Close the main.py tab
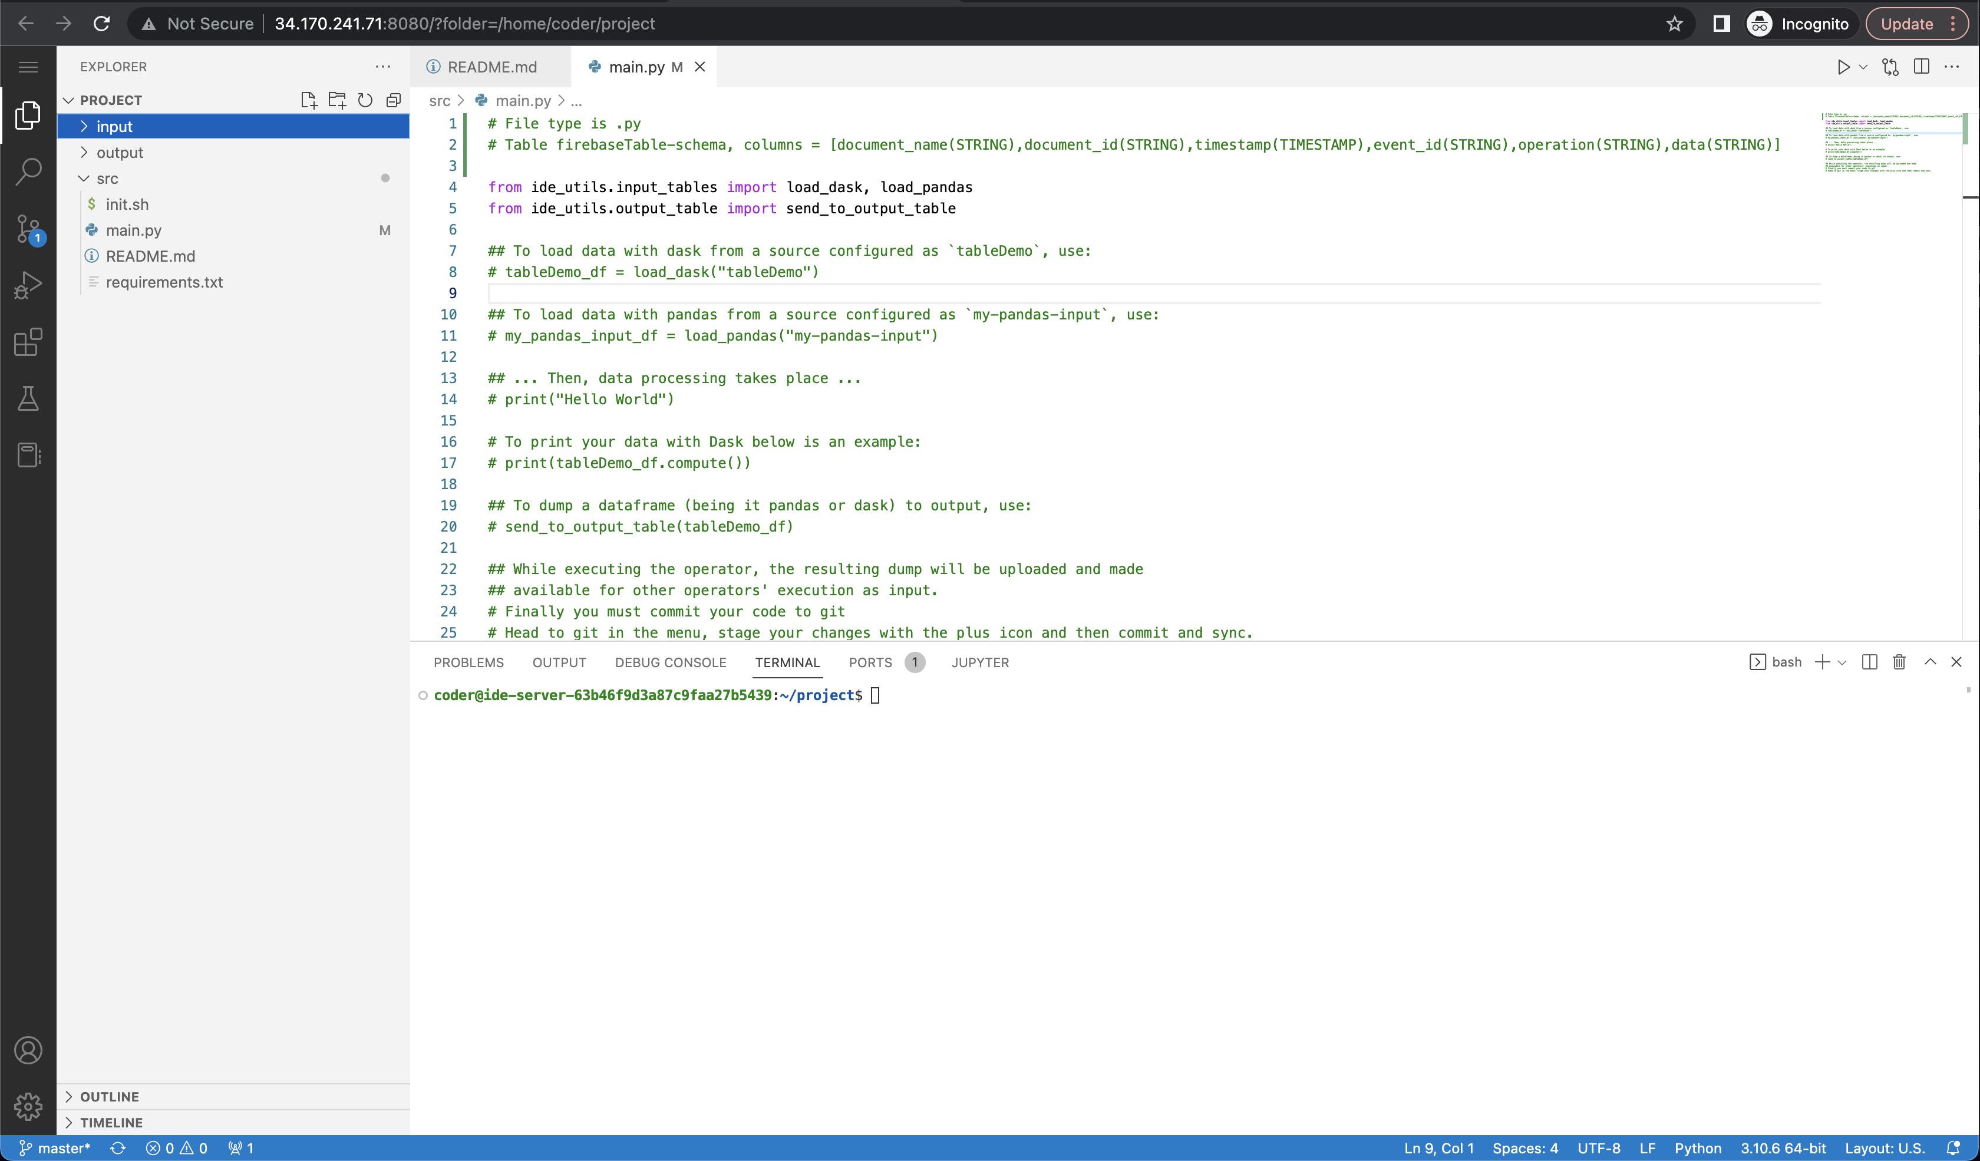Image resolution: width=1980 pixels, height=1161 pixels. coord(699,67)
